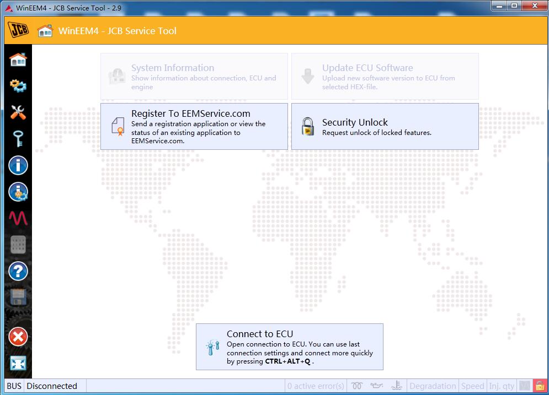Click the oil pressure indicator in status bar
This screenshot has height=395, width=549.
click(x=377, y=386)
